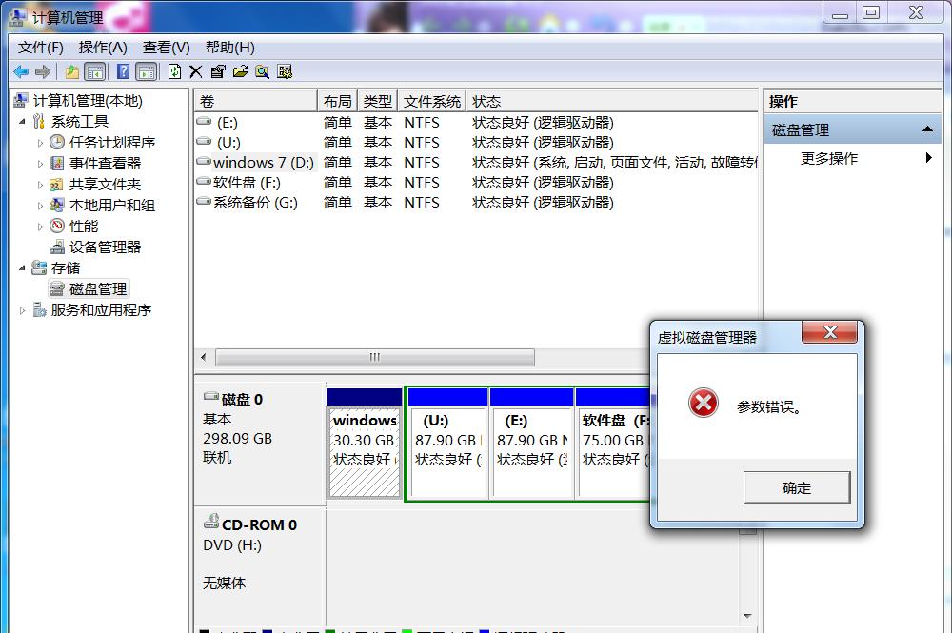
Task: Sort by the 布局 column header
Action: [338, 101]
